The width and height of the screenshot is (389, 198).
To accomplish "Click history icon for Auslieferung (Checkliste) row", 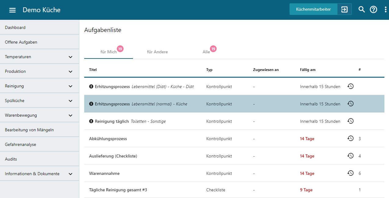I will (x=351, y=156).
